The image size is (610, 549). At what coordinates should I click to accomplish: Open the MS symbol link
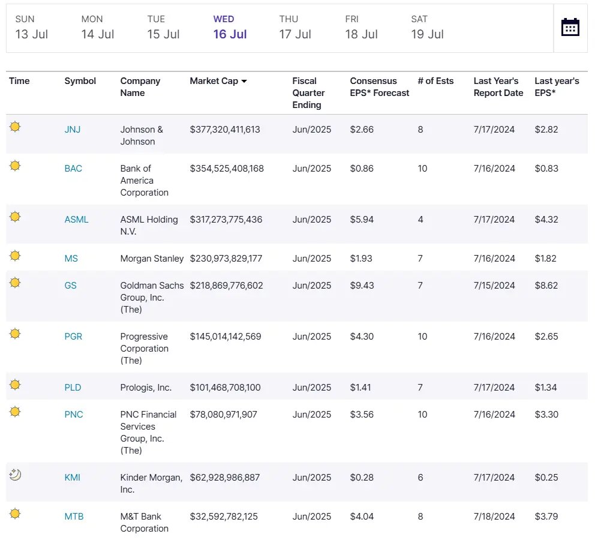click(x=71, y=259)
